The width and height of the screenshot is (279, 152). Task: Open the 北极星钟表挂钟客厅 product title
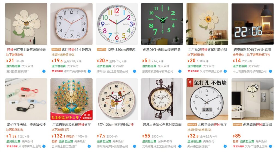click(x=212, y=125)
